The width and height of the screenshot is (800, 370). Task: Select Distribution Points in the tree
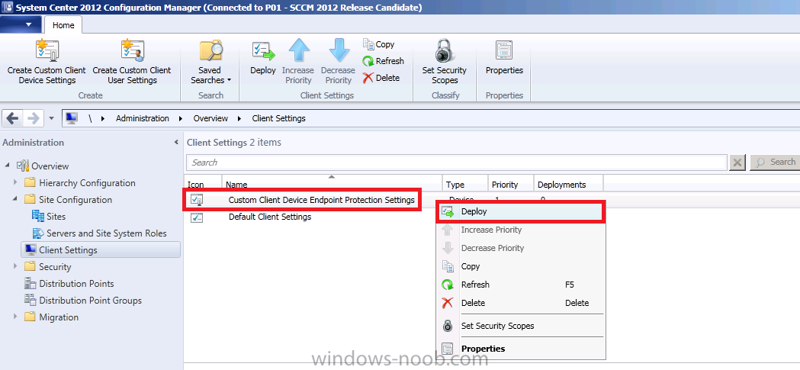tap(76, 284)
